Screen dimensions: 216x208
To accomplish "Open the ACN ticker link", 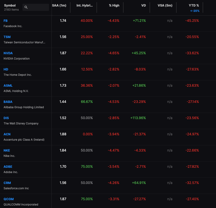I will coord(7,134).
